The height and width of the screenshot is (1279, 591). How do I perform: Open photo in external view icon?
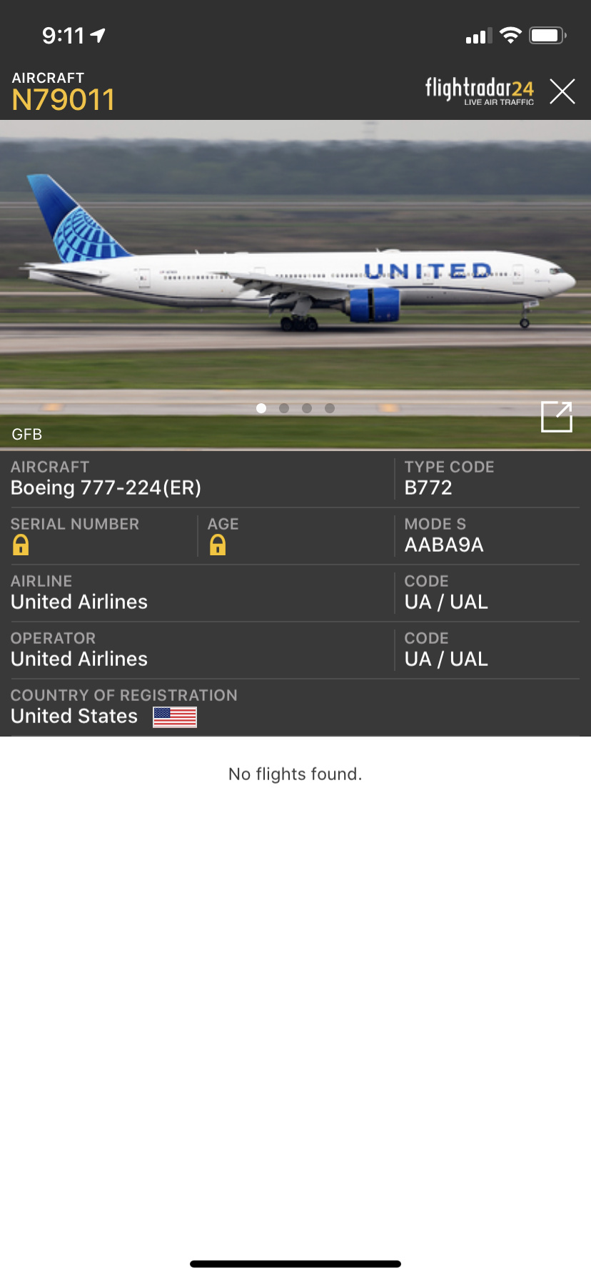coord(557,416)
